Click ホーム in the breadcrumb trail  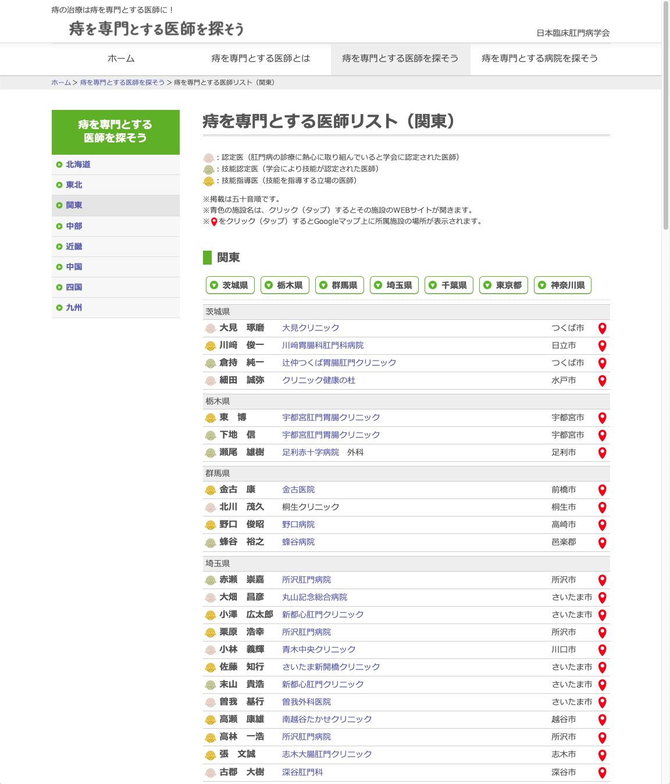(60, 83)
